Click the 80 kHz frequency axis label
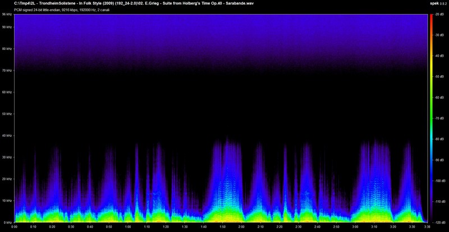The image size is (449, 232). pos(7,49)
